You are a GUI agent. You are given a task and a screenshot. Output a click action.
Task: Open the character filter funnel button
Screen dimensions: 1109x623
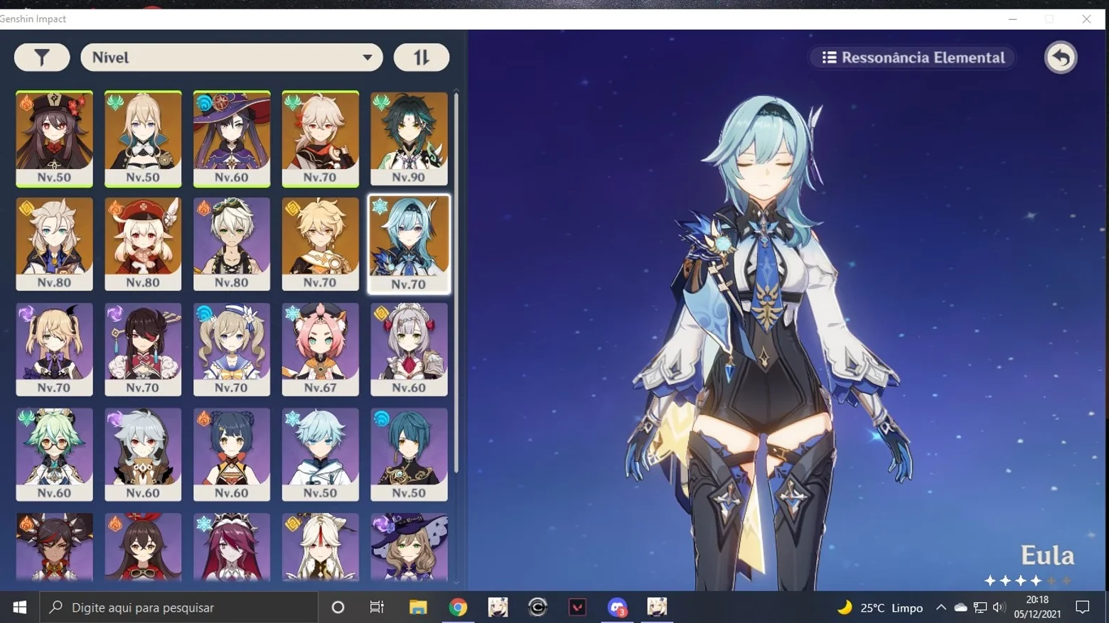point(42,58)
